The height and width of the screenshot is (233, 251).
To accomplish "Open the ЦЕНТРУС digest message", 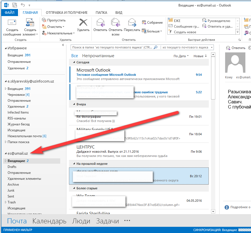I will [139, 151].
